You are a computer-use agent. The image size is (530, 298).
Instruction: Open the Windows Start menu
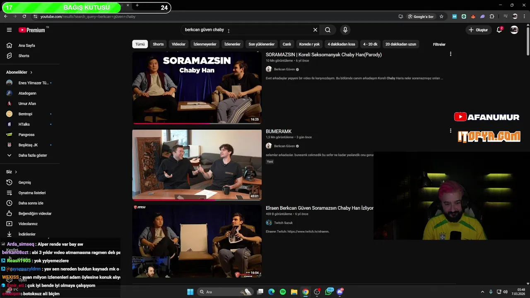pos(190,292)
